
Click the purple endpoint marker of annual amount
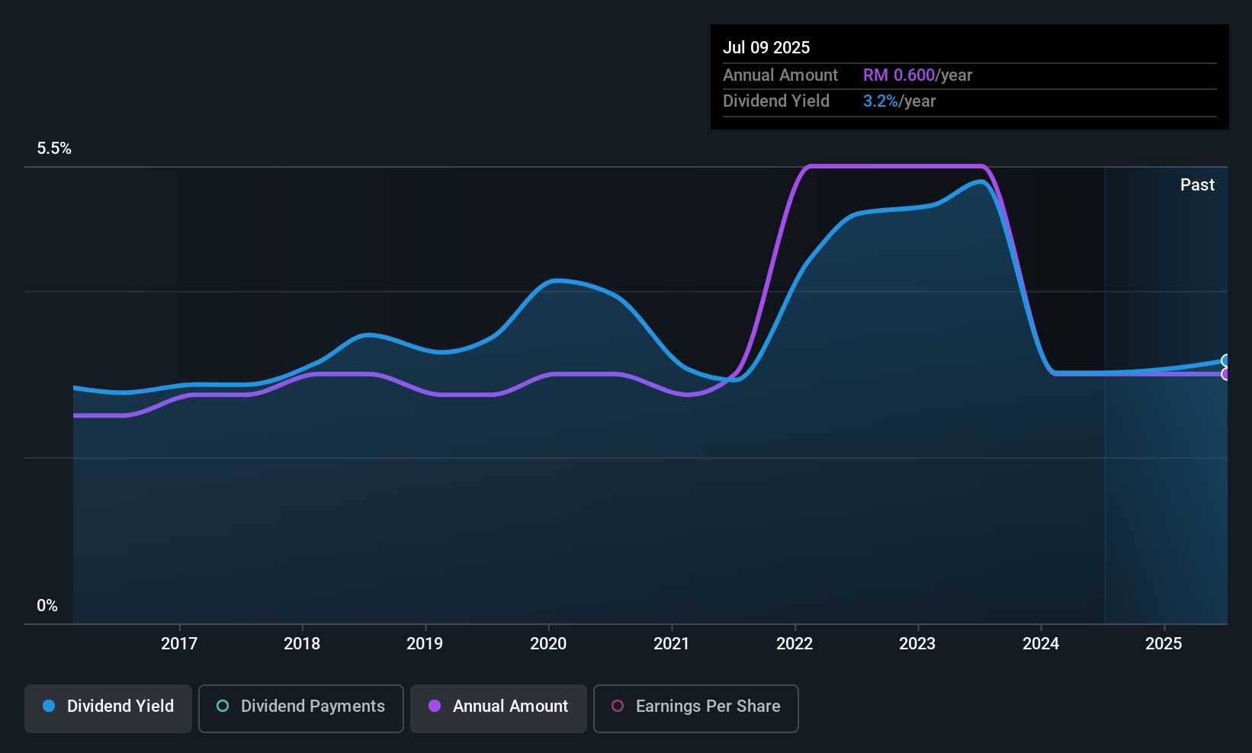(1226, 374)
